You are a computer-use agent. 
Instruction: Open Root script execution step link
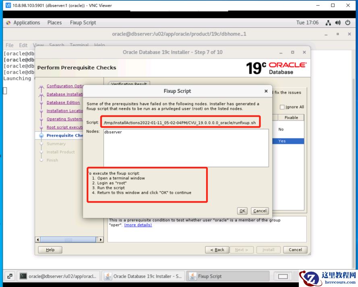pyautogui.click(x=64, y=127)
